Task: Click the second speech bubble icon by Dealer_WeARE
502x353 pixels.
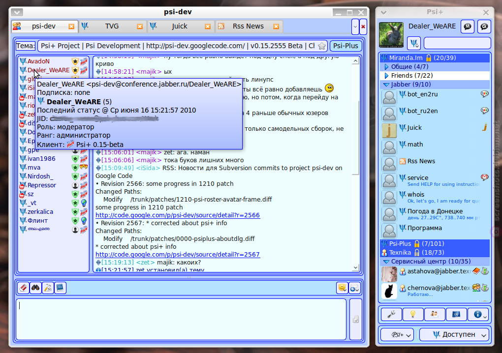Action: click(x=484, y=27)
